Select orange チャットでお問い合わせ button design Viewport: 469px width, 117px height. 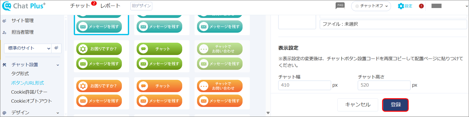tap(220, 86)
